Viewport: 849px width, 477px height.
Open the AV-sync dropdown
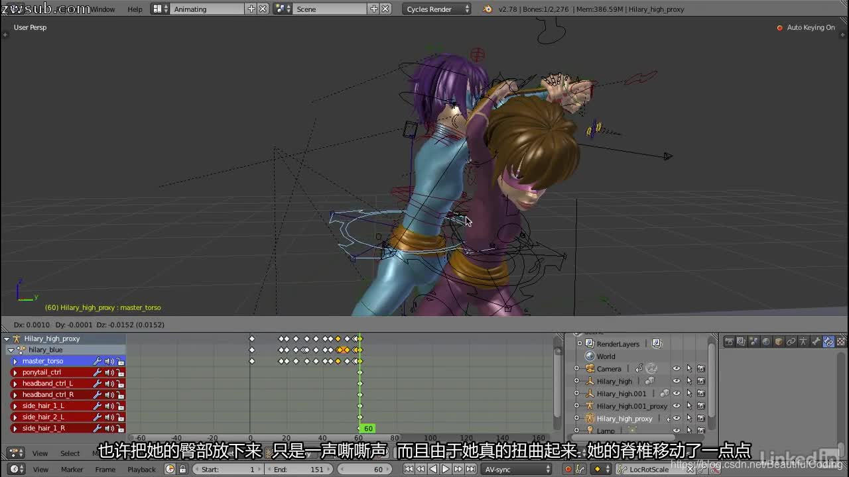pos(517,469)
